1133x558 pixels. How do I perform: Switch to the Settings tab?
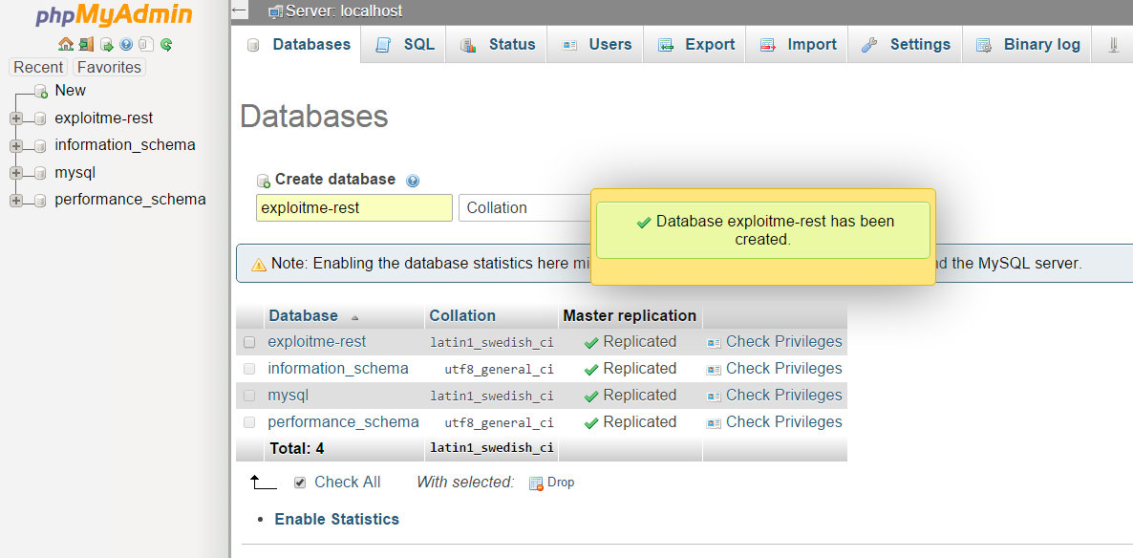[906, 44]
